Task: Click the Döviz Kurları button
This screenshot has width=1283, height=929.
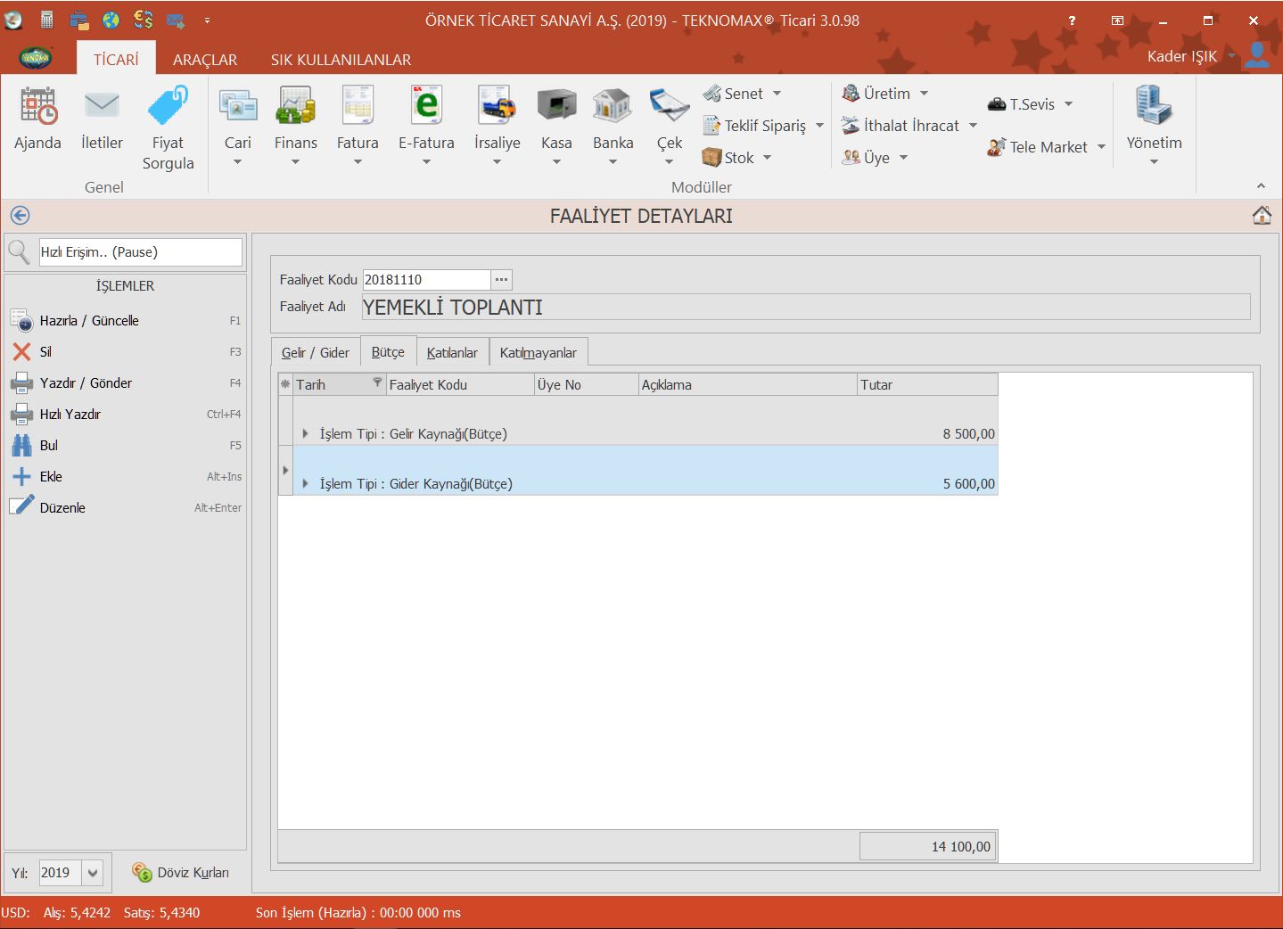Action: pos(181,873)
